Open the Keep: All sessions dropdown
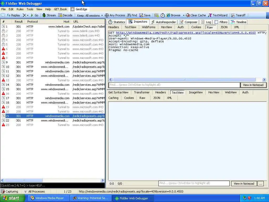 [x=90, y=16]
